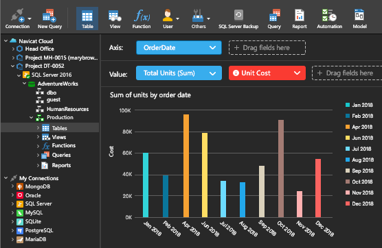Image resolution: width=382 pixels, height=248 pixels.
Task: Expand the MongoDB connection
Action: pos(12,186)
